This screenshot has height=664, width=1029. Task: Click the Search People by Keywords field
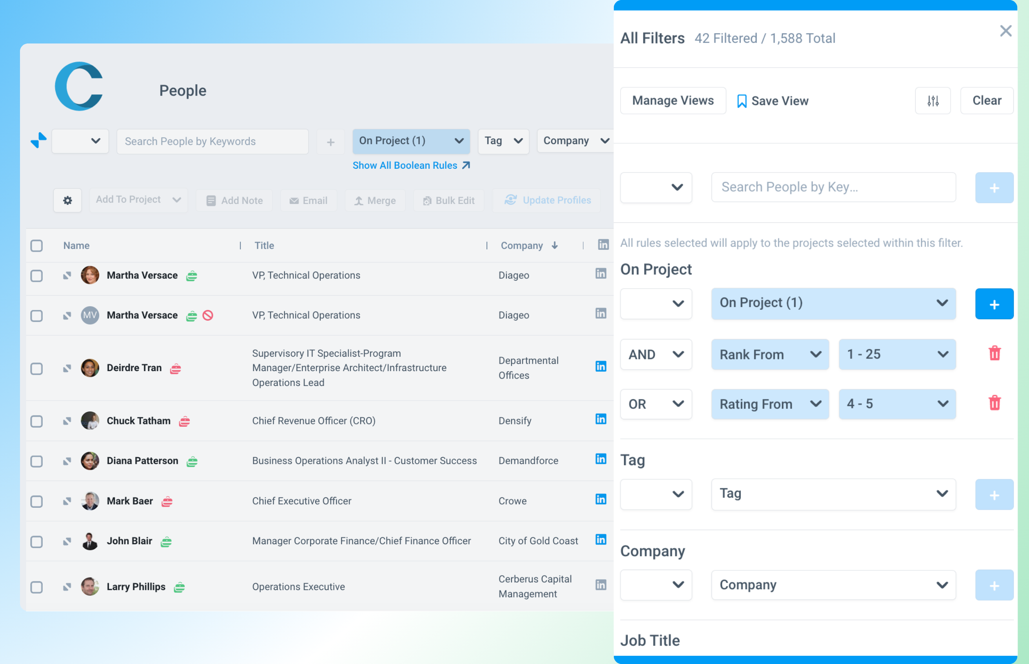point(212,141)
